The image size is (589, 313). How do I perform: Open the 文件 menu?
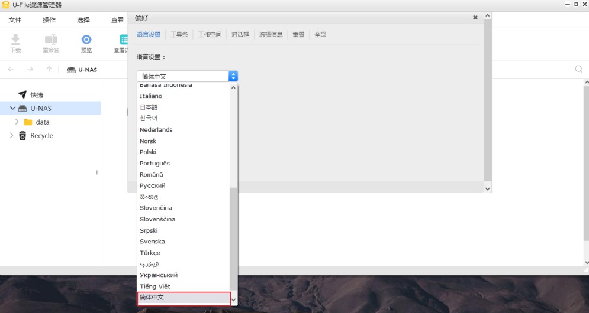point(15,20)
